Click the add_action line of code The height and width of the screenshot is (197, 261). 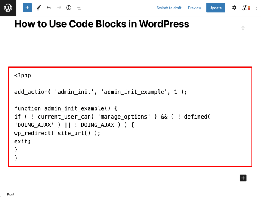coord(101,92)
